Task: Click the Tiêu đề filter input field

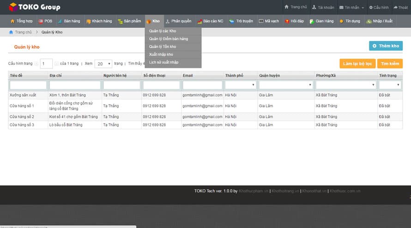Action: point(28,85)
